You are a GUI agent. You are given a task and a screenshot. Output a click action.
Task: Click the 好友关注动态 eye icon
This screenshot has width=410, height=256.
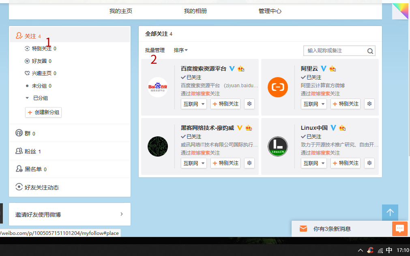click(19, 187)
